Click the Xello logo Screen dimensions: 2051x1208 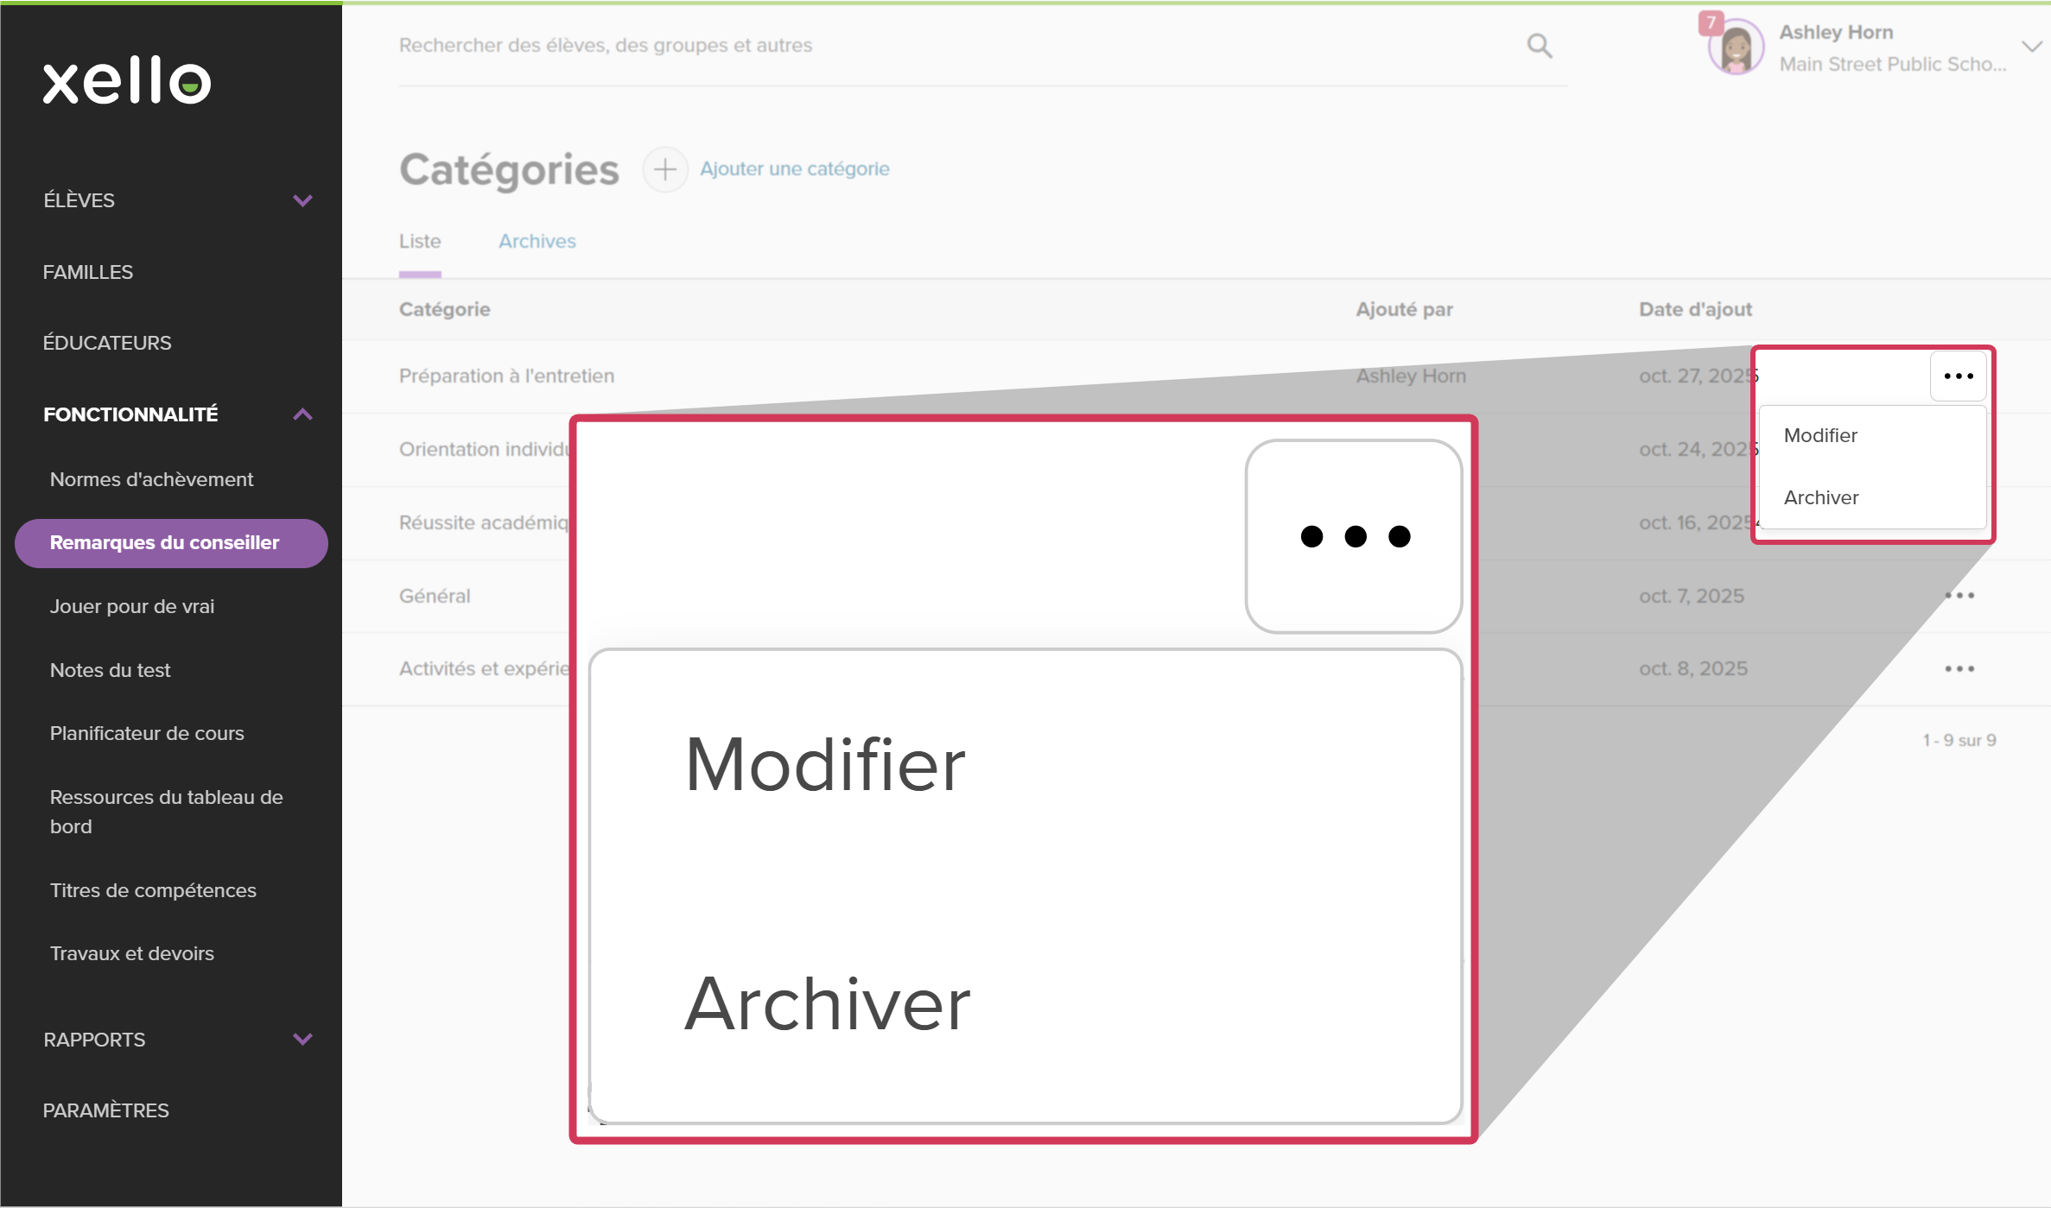(x=127, y=81)
